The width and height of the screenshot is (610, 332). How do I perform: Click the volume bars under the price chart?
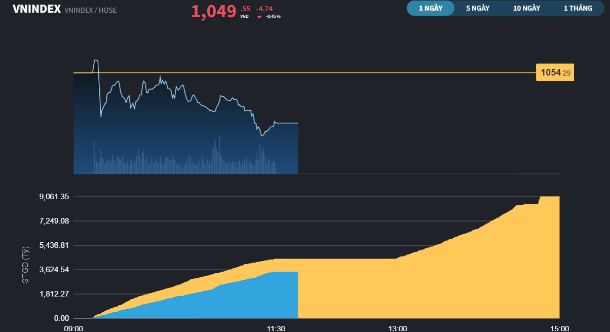[x=177, y=162]
